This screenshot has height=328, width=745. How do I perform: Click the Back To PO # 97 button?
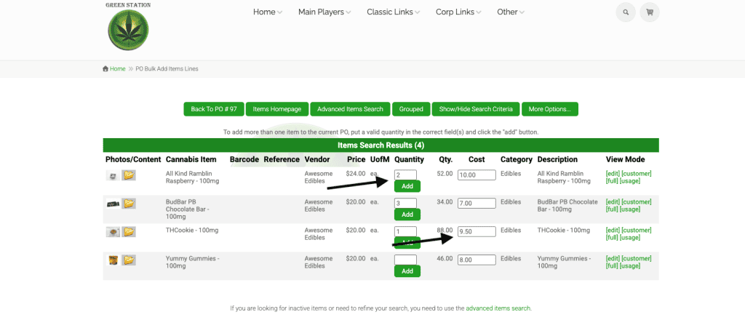pos(213,109)
